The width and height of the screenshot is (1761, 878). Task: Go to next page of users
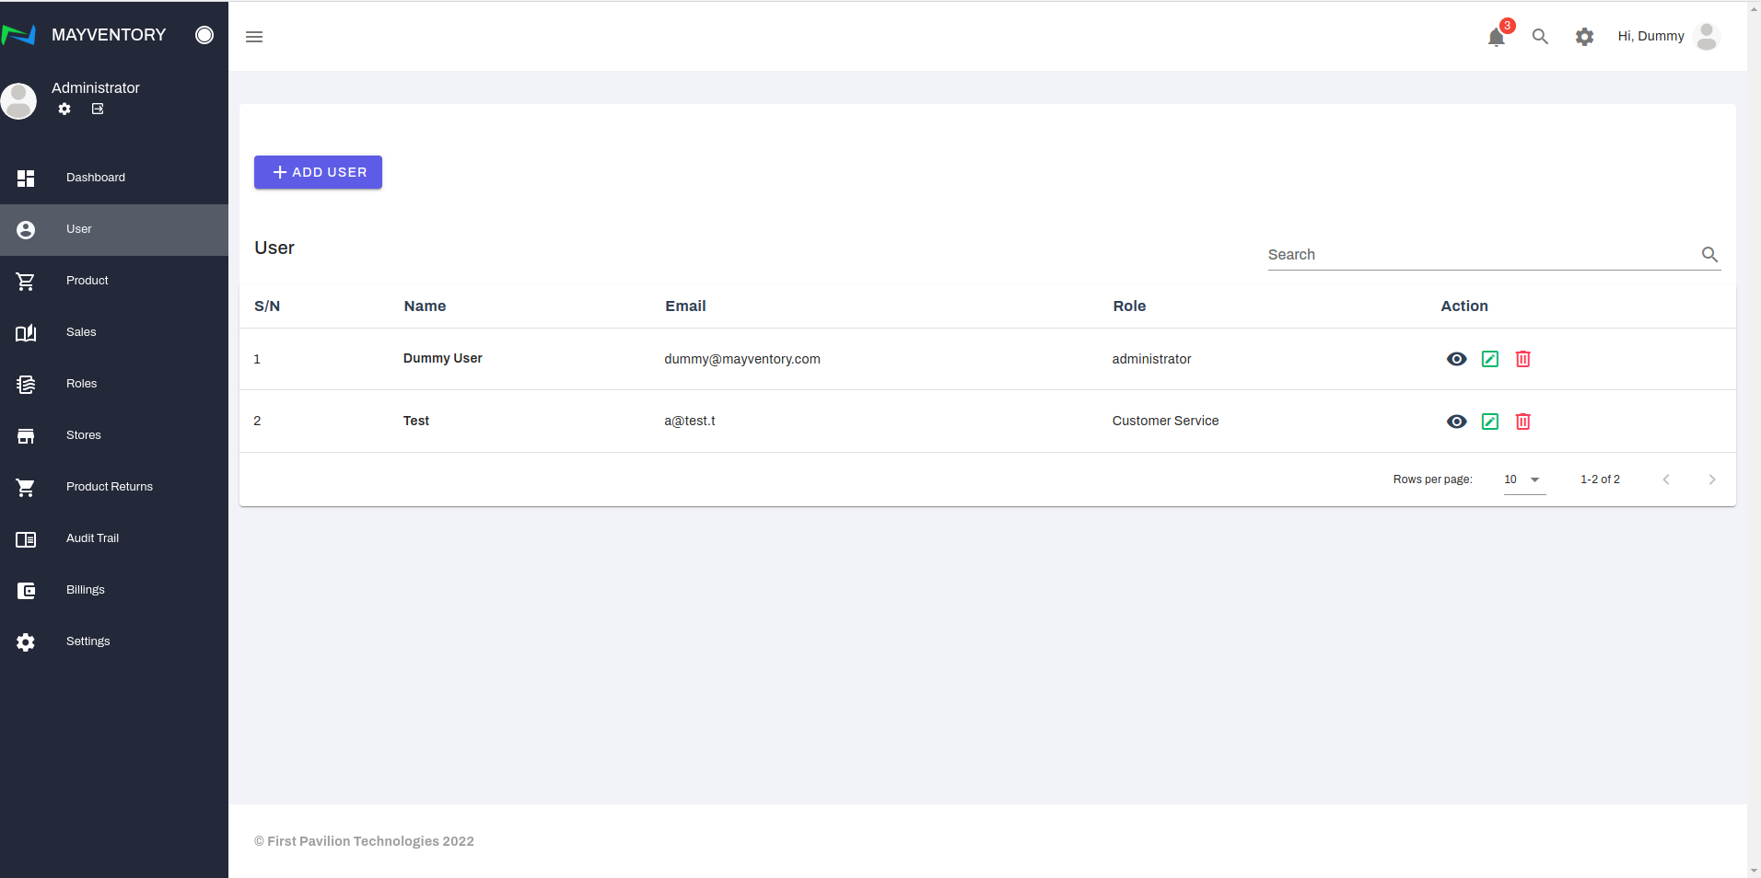click(1712, 479)
